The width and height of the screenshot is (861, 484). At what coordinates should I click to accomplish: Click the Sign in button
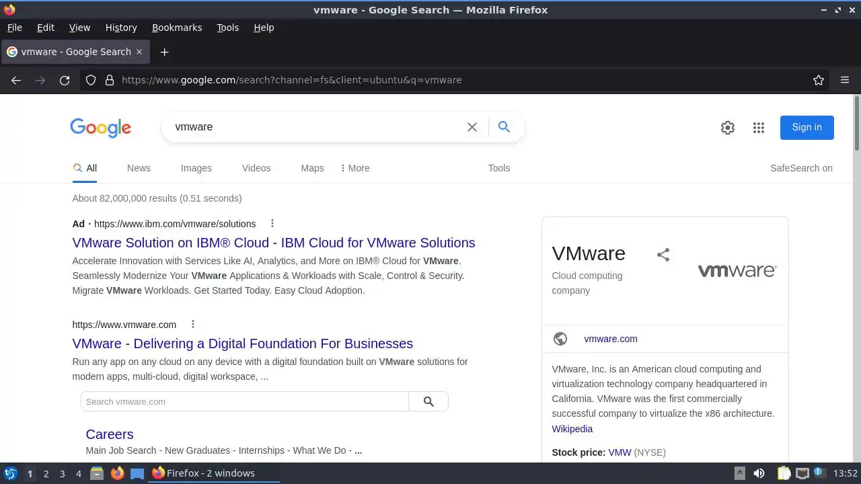[807, 127]
